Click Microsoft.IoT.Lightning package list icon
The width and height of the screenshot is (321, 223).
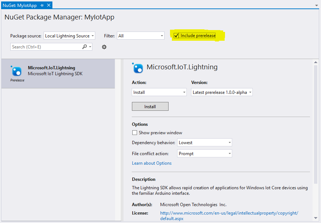(x=16, y=71)
